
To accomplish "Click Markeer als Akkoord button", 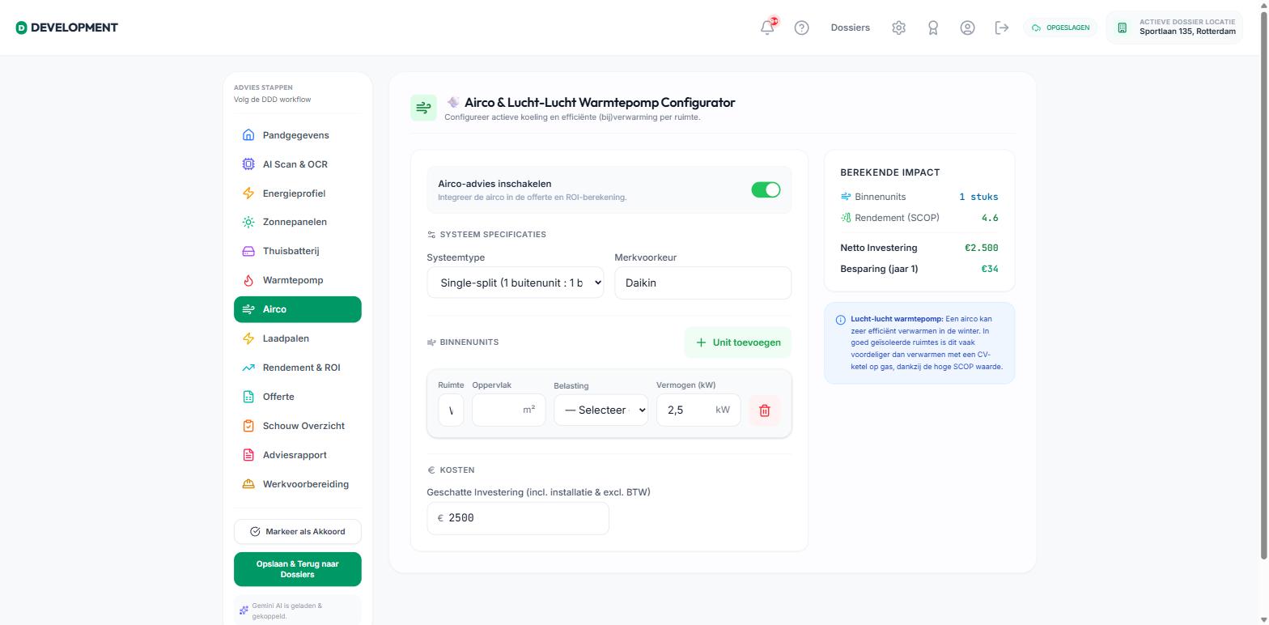I will [x=298, y=532].
